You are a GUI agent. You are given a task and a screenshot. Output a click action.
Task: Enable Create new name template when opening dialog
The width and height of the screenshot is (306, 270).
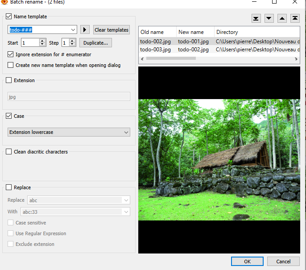coord(11,65)
